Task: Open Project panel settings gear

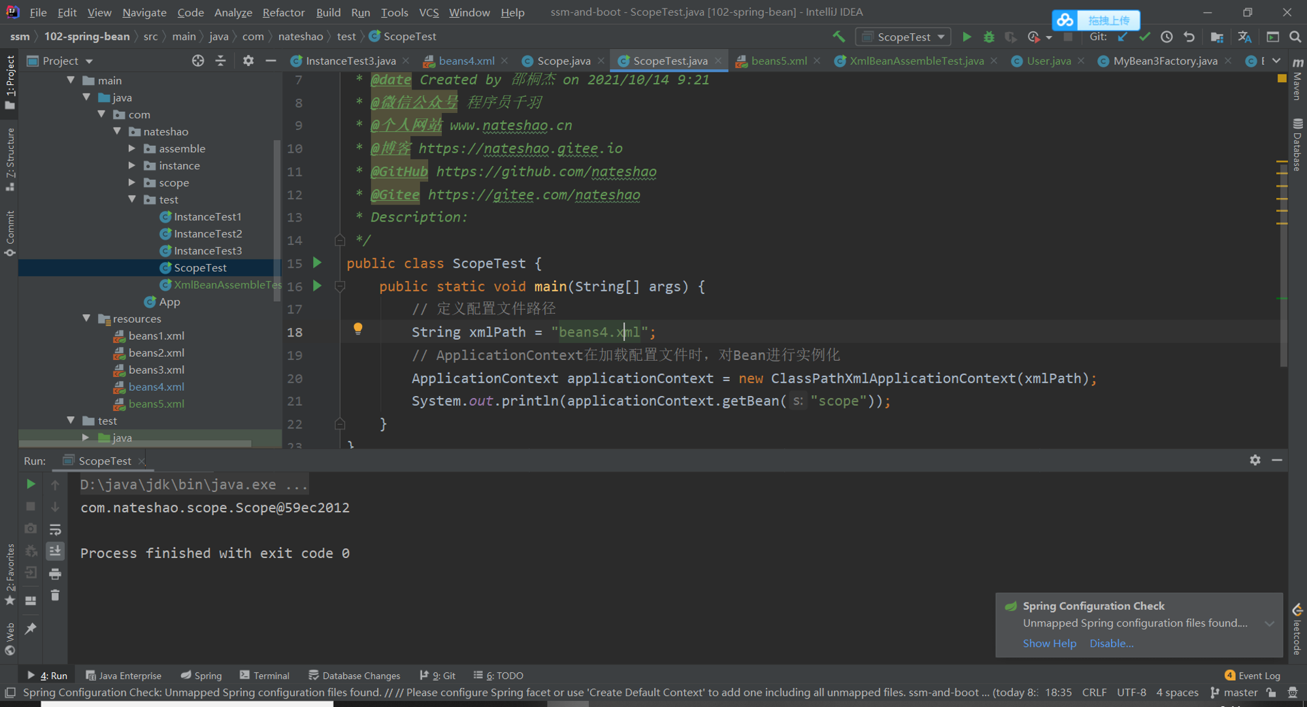Action: [x=248, y=61]
